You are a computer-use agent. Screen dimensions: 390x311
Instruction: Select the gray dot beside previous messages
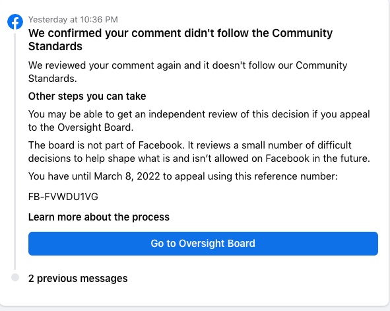pos(15,277)
